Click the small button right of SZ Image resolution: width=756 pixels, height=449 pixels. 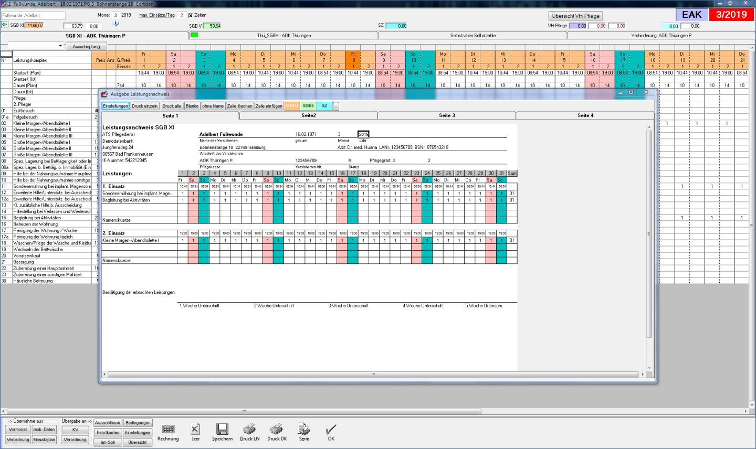(336, 106)
